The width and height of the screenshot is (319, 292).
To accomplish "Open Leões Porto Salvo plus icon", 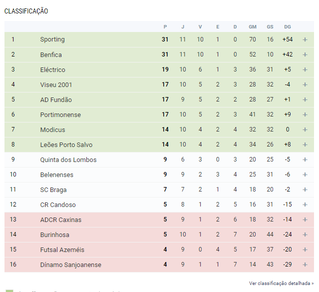I will point(305,144).
